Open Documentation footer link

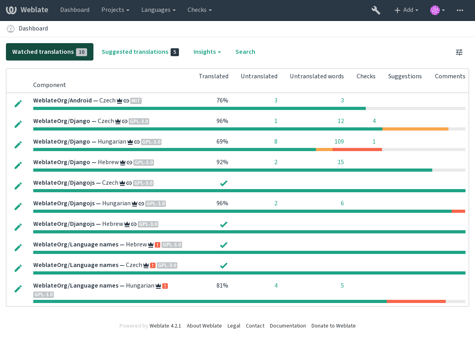pos(288,326)
